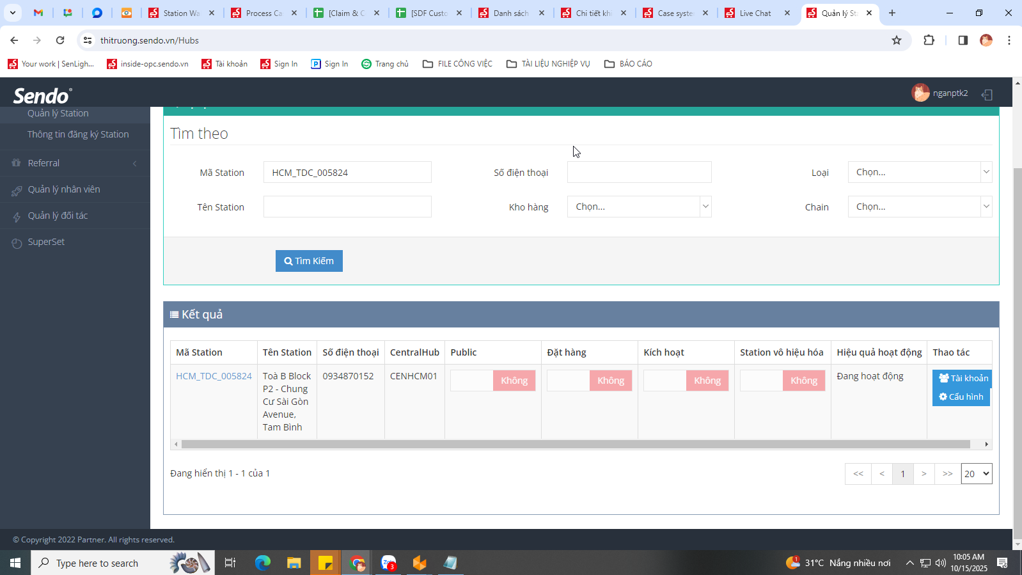
Task: Open the Windows Start menu
Action: click(x=15, y=563)
